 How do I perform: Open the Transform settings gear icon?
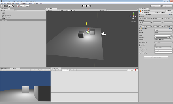tap(172, 14)
